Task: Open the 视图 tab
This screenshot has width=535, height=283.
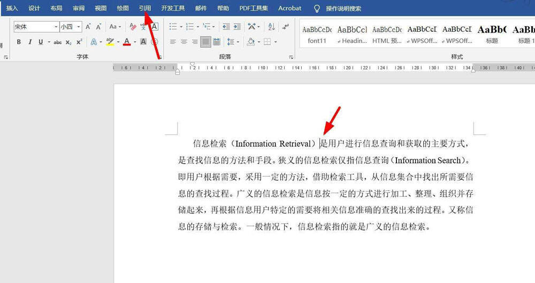Action: (101, 8)
